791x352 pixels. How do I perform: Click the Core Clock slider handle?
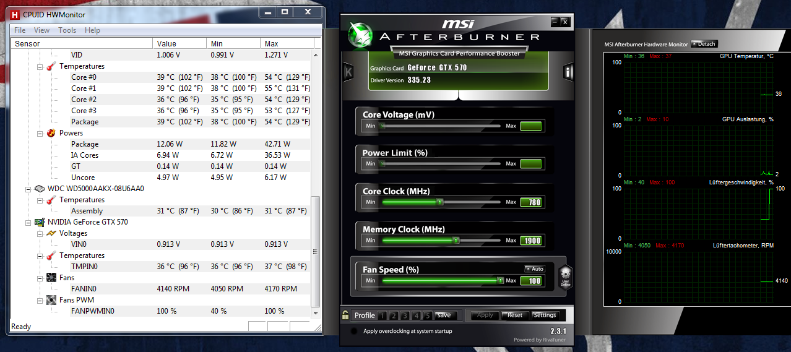click(439, 202)
